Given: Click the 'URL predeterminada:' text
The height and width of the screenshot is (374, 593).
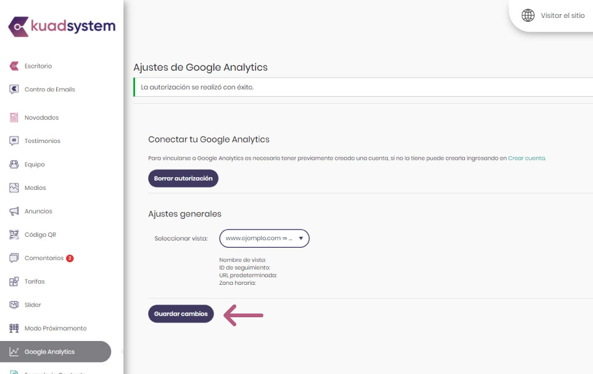Looking at the screenshot, I should [x=248, y=276].
